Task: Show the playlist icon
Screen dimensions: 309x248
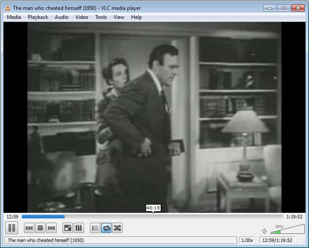Action: [95, 228]
